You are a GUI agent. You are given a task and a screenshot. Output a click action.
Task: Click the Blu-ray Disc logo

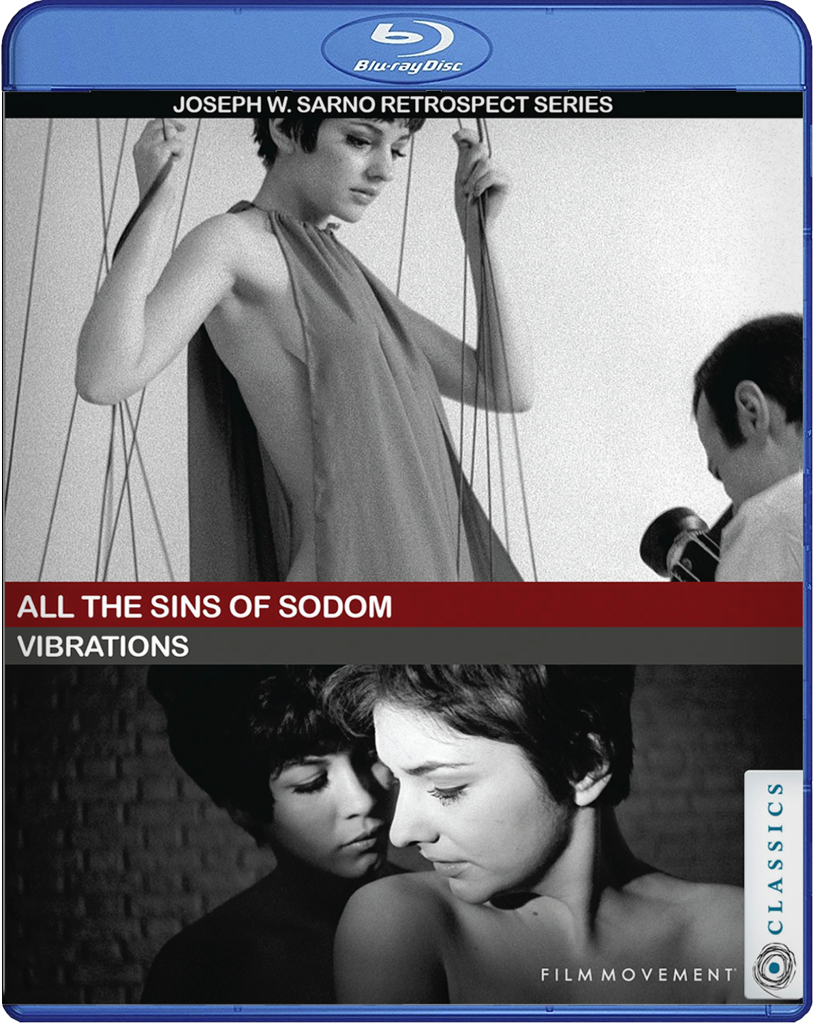pos(406,47)
